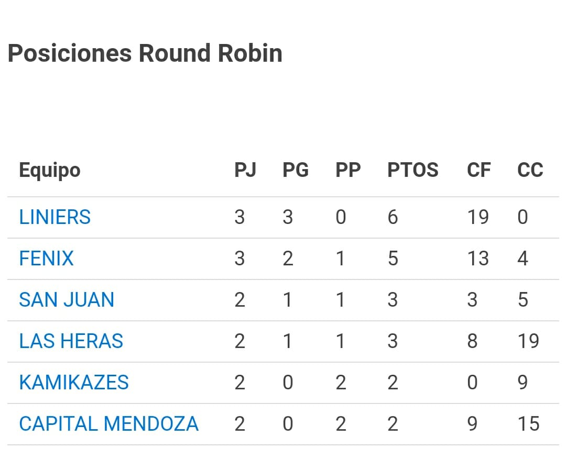Select the LAS HERAS team link

click(71, 341)
